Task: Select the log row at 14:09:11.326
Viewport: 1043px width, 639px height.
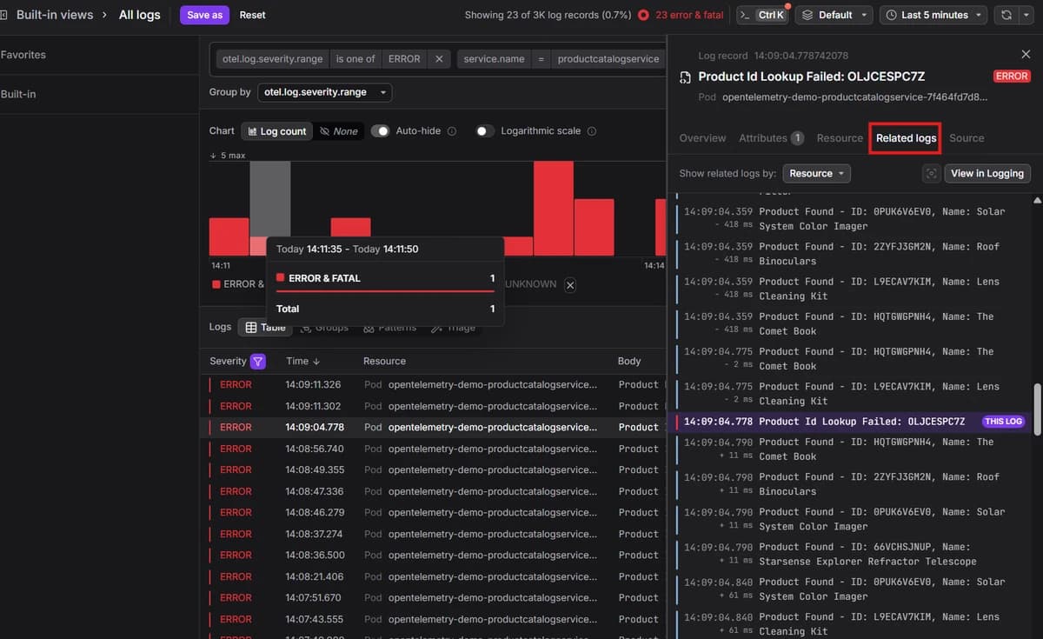Action: 433,384
